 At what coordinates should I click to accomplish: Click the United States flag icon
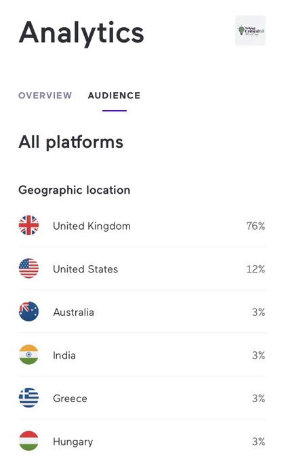pos(29,268)
